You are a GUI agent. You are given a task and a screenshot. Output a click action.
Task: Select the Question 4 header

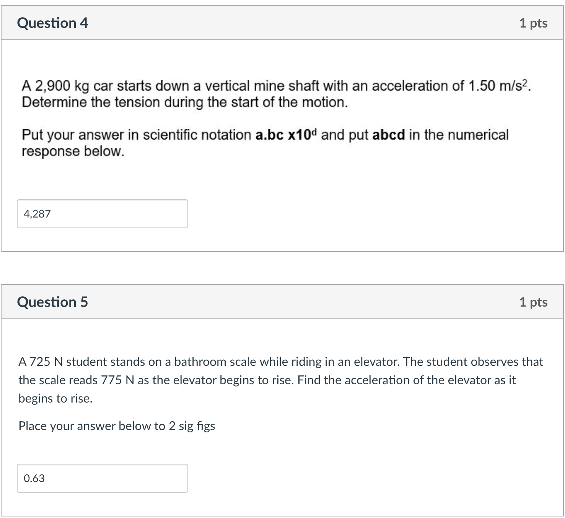53,23
